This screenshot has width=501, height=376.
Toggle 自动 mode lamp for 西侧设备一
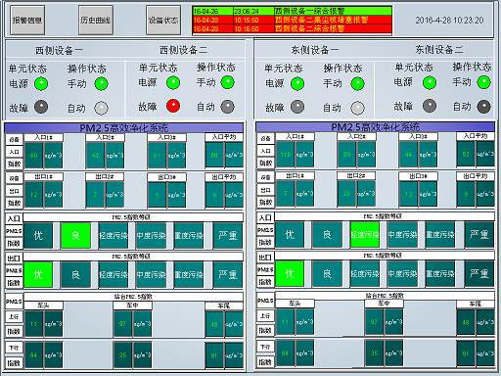click(101, 108)
